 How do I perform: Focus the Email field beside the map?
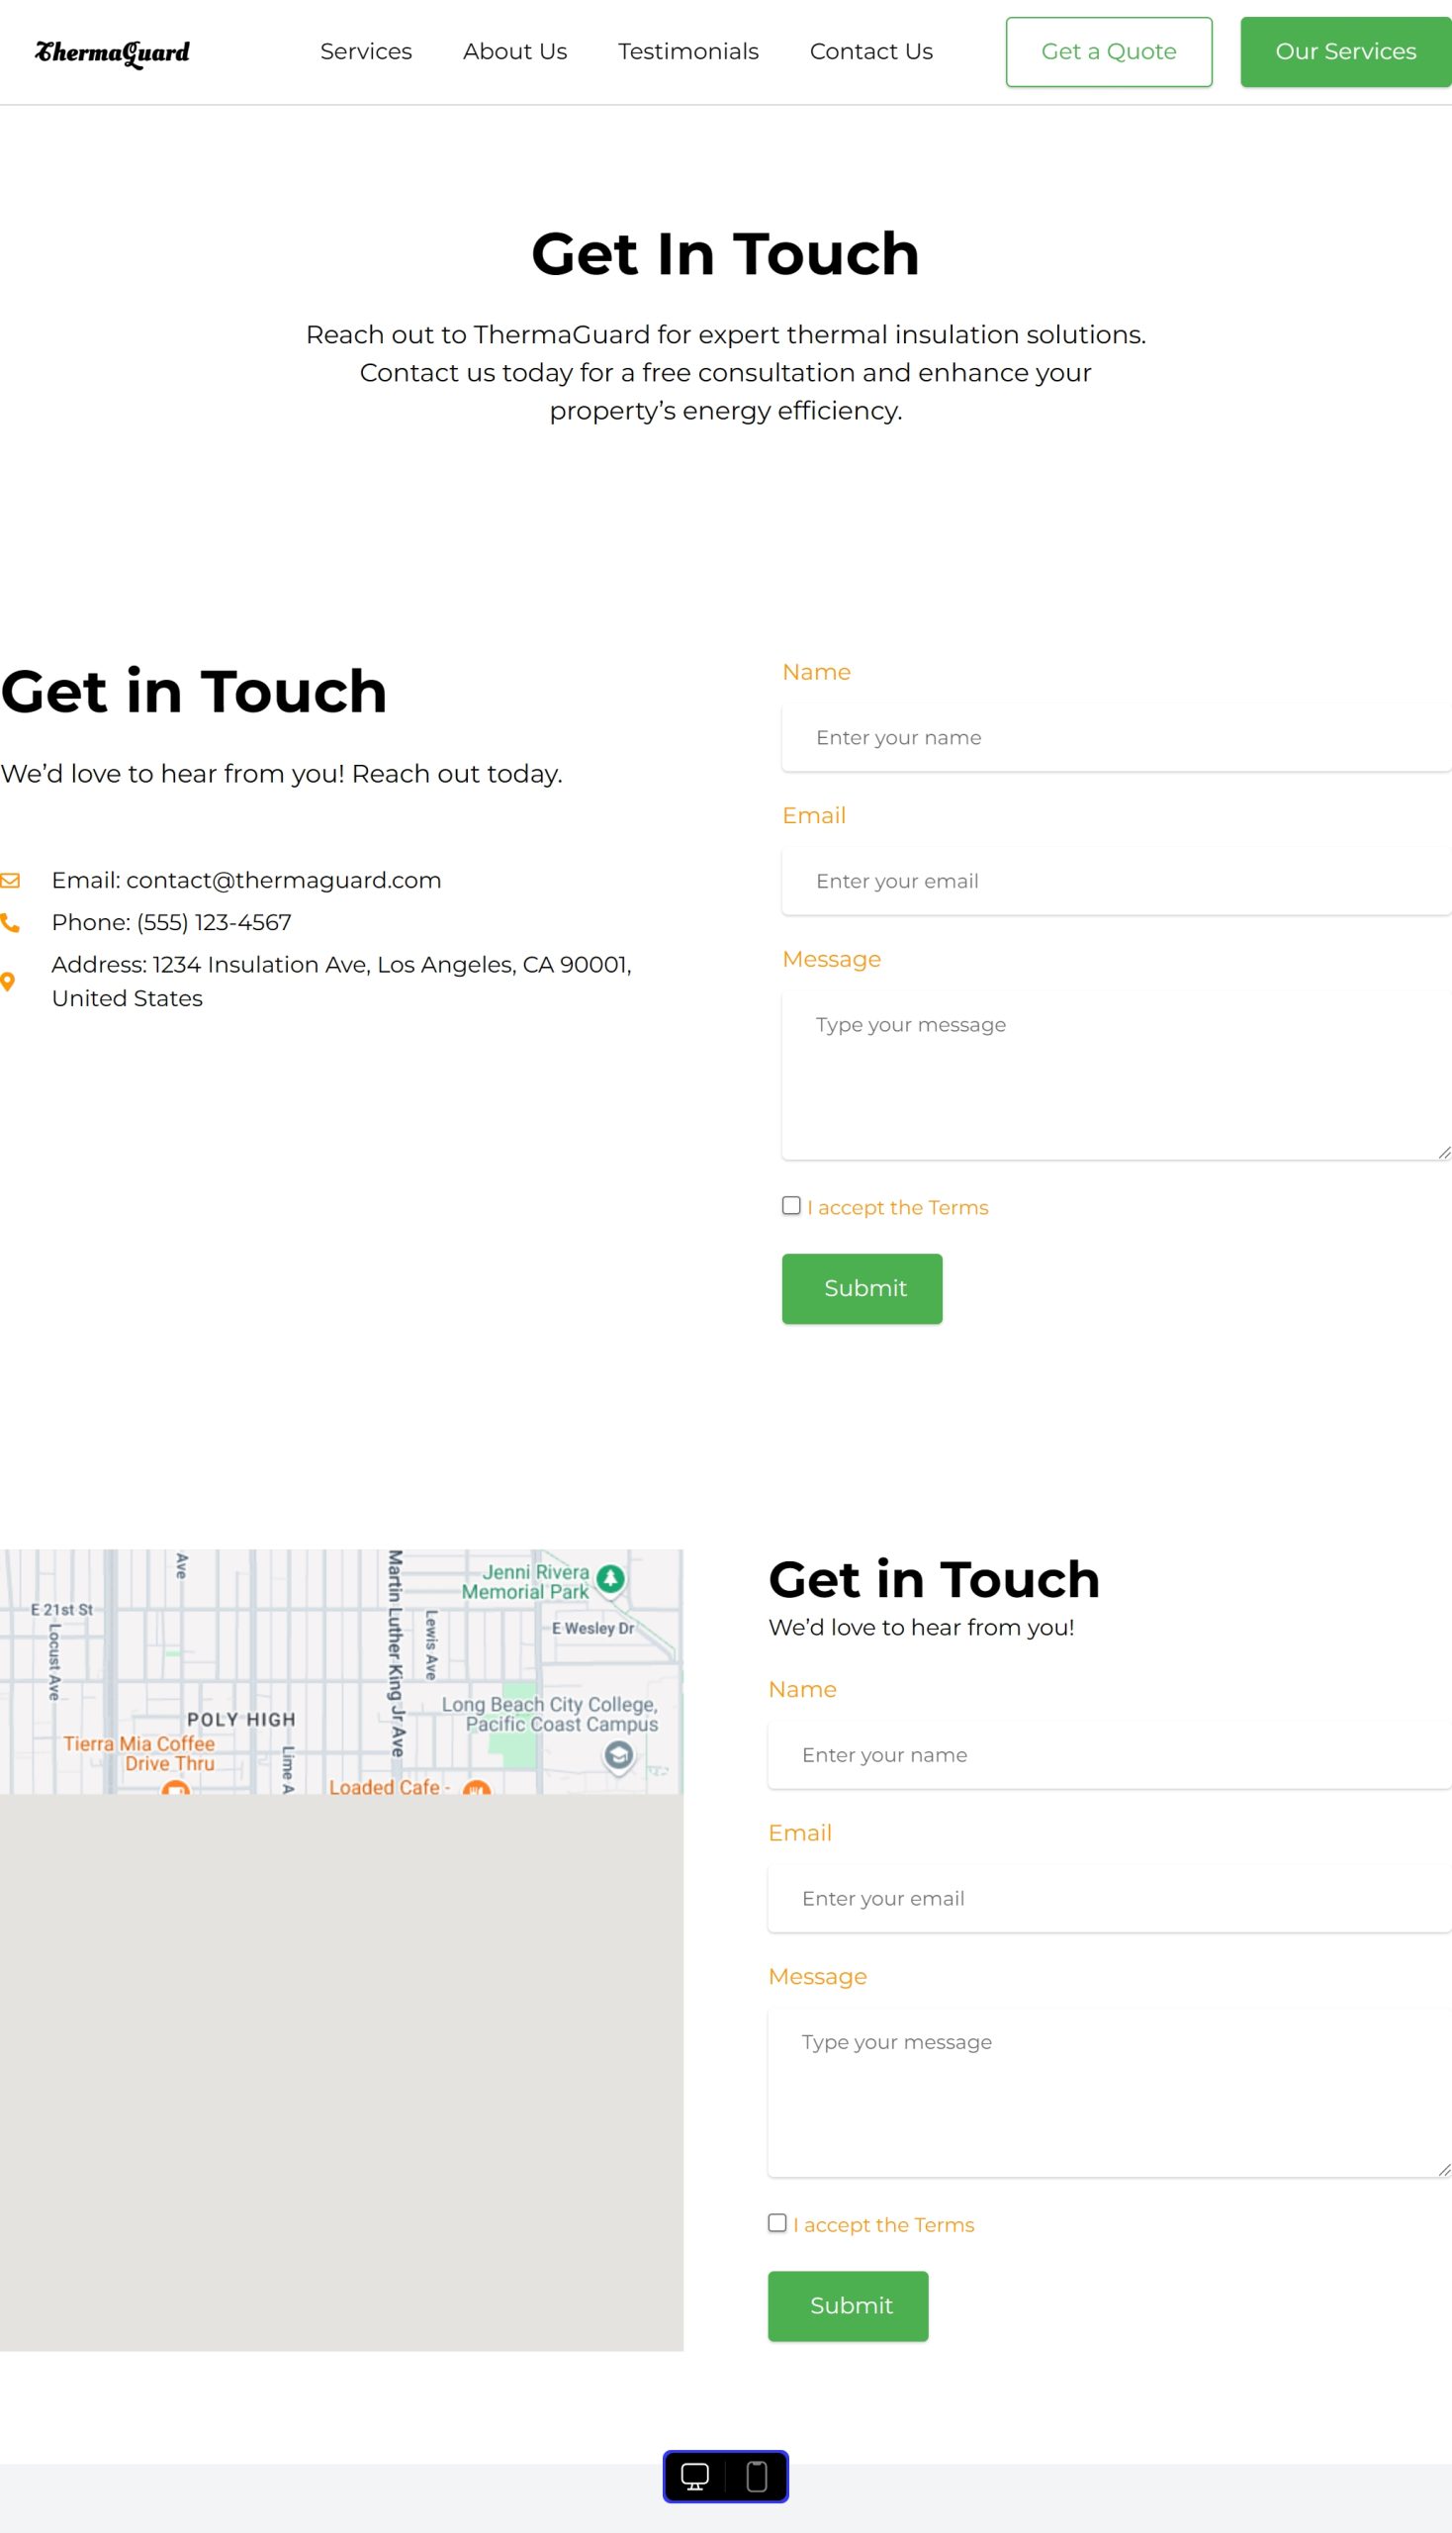pos(1110,1900)
